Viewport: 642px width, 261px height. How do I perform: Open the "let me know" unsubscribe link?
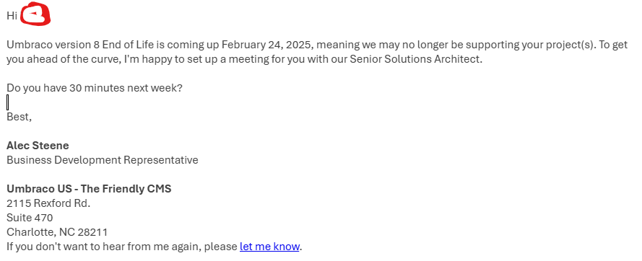(x=270, y=247)
